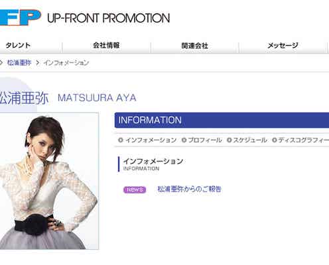This screenshot has height=265, width=329.
Task: Select the インフォメーション sub-navigation tab
Action: (x=151, y=140)
